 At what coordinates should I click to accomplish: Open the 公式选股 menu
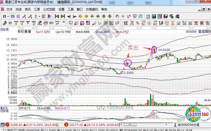click(49, 9)
